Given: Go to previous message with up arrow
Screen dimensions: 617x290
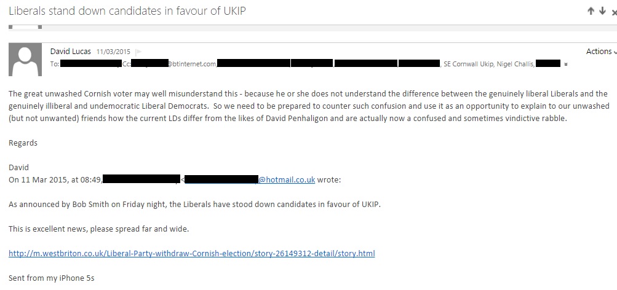Looking at the screenshot, I should [592, 11].
